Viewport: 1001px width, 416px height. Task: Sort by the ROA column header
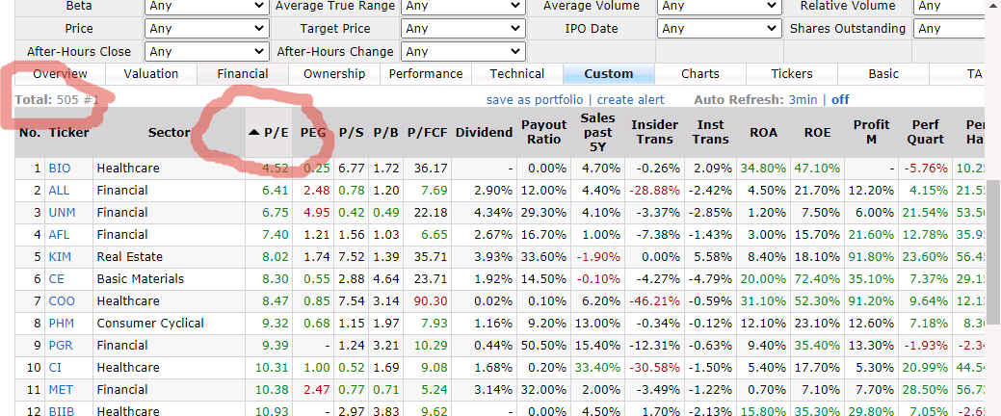click(763, 133)
